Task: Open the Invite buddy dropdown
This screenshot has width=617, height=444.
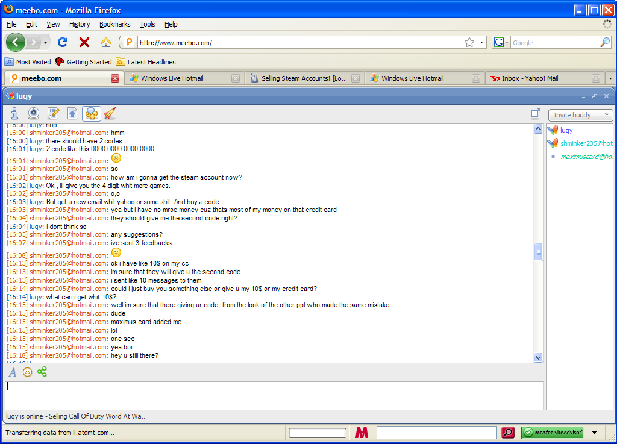Action: pyautogui.click(x=580, y=115)
